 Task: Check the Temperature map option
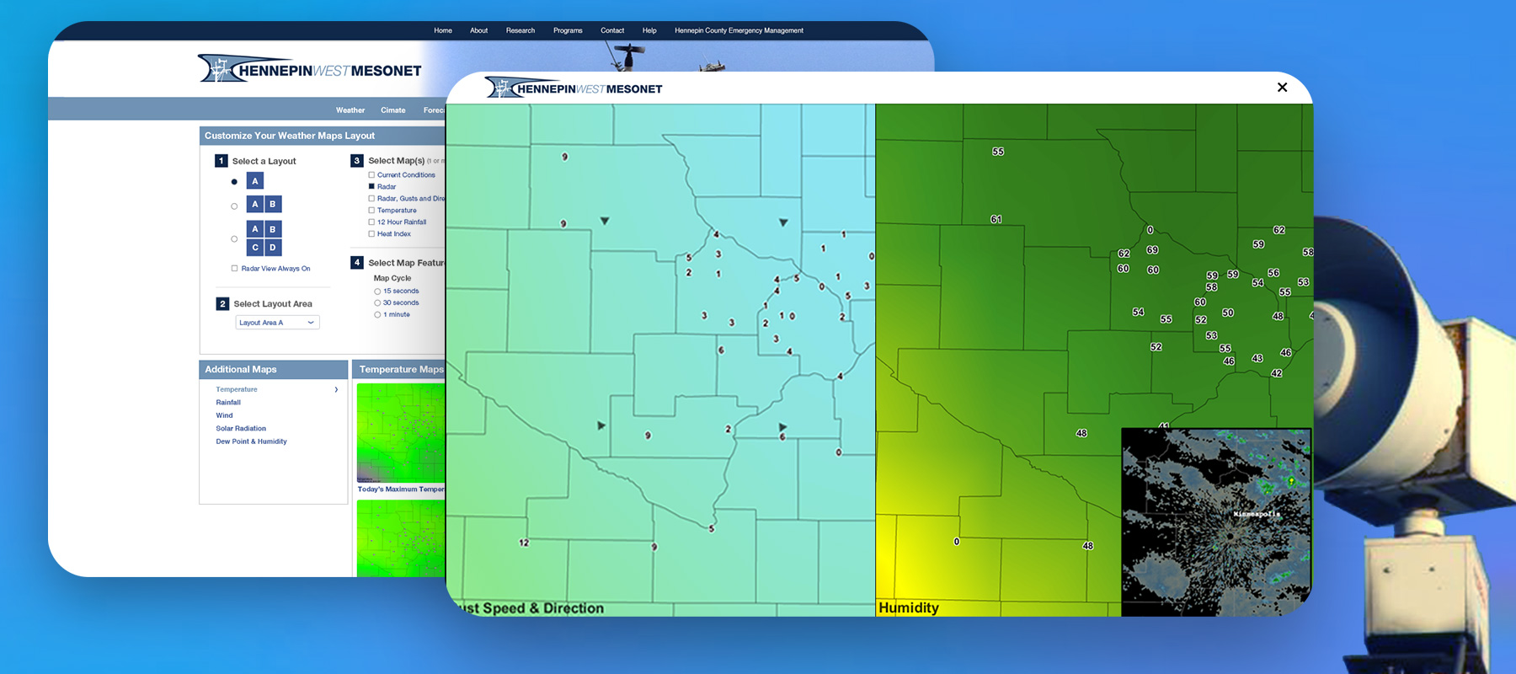coord(371,211)
